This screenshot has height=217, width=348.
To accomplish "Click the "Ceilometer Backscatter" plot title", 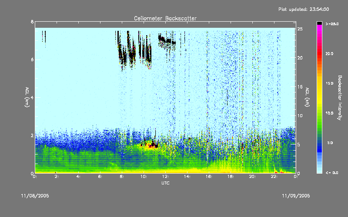I will click(165, 18).
